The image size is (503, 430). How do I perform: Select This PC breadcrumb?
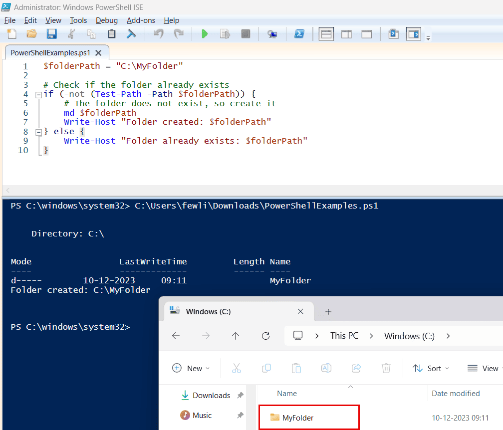coord(344,336)
